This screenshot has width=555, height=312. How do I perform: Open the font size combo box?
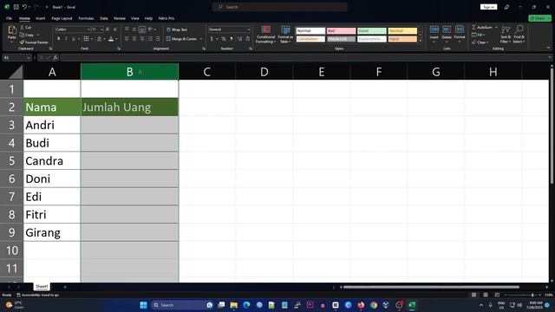click(97, 29)
